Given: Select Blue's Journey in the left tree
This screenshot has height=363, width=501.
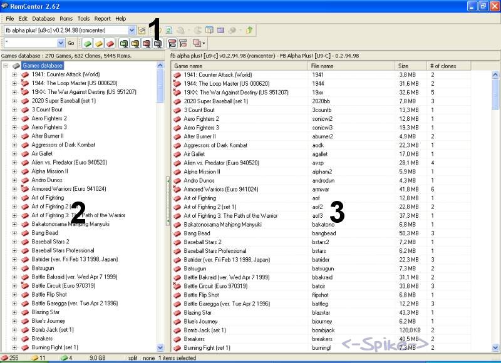Looking at the screenshot, I should 49,321.
